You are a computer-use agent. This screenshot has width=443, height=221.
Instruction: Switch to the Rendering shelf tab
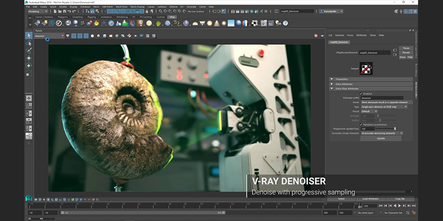(122, 17)
